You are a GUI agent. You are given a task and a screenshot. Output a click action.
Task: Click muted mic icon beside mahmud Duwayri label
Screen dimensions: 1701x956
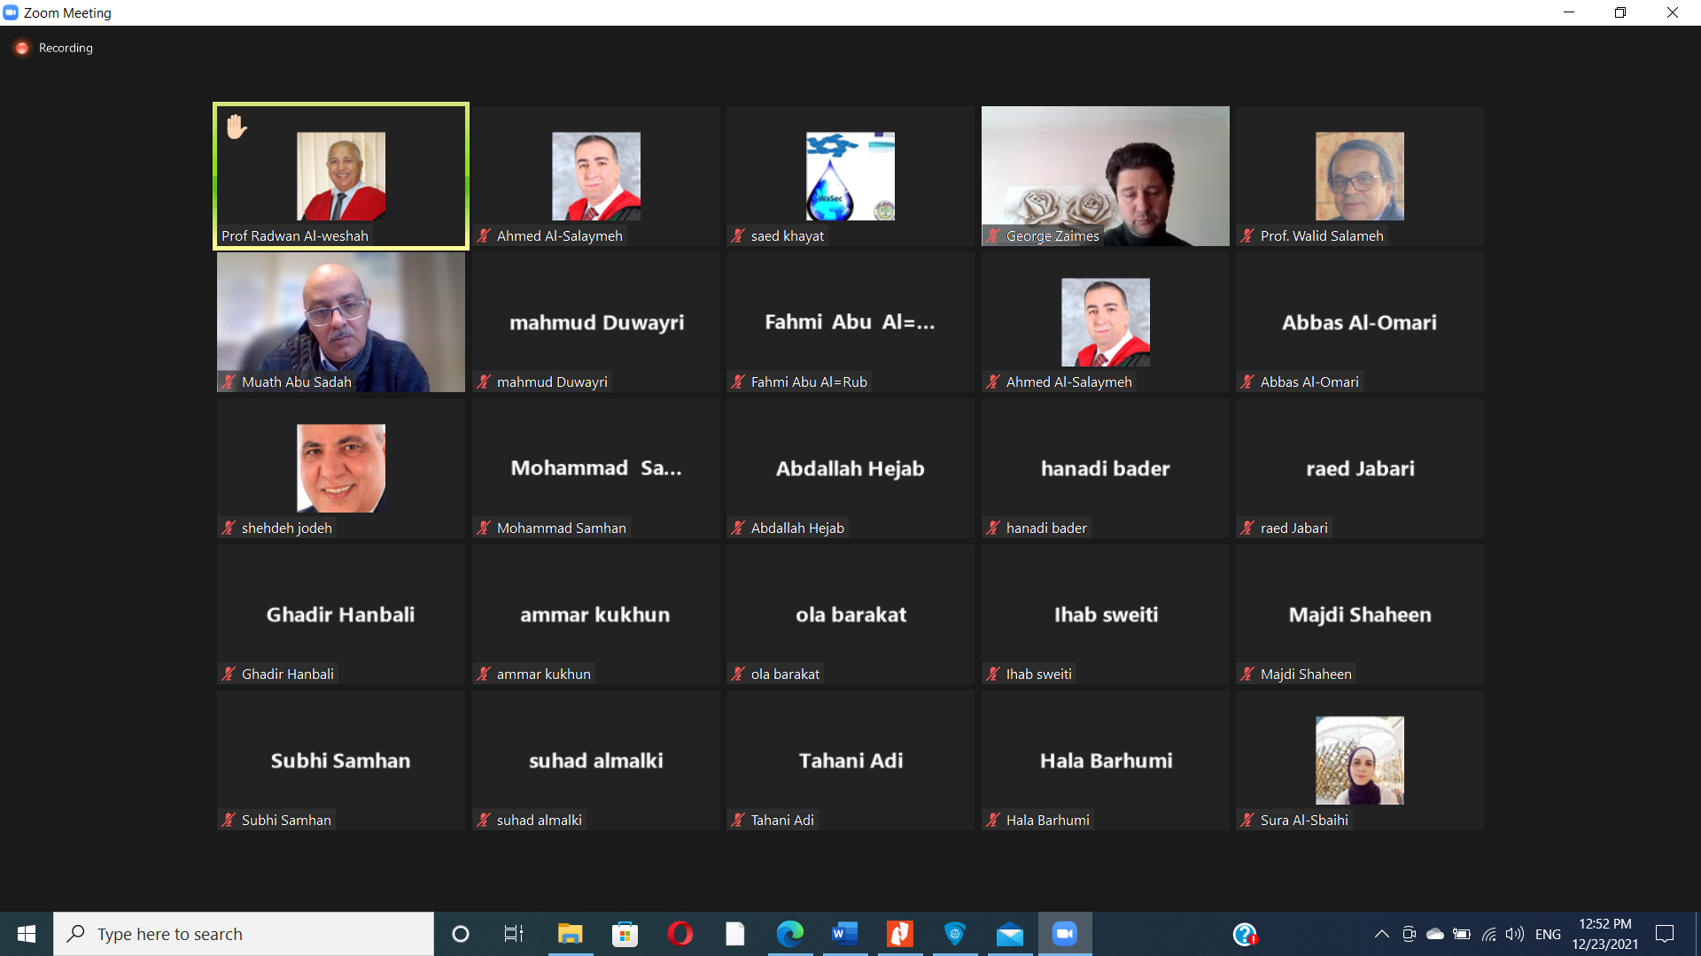click(484, 382)
